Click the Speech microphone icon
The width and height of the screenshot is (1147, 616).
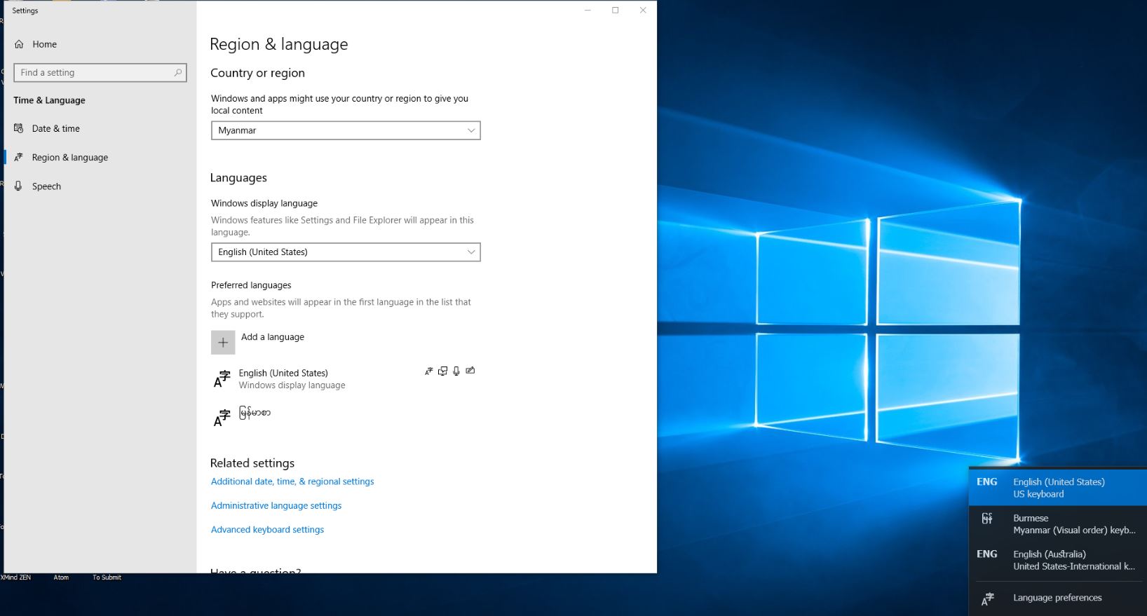coord(19,186)
